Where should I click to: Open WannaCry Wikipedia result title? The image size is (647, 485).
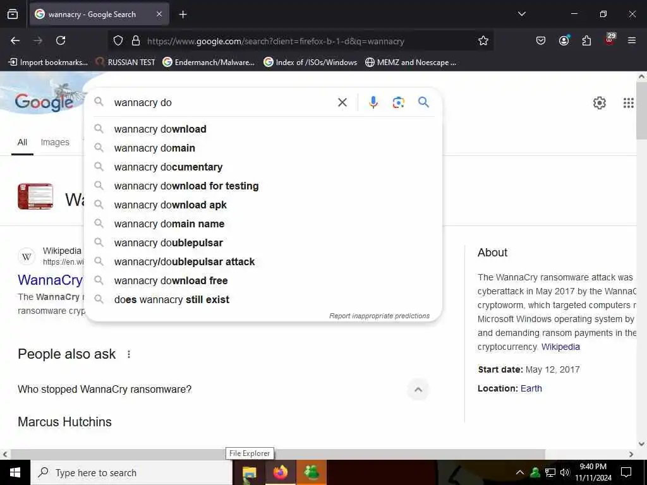click(x=51, y=280)
